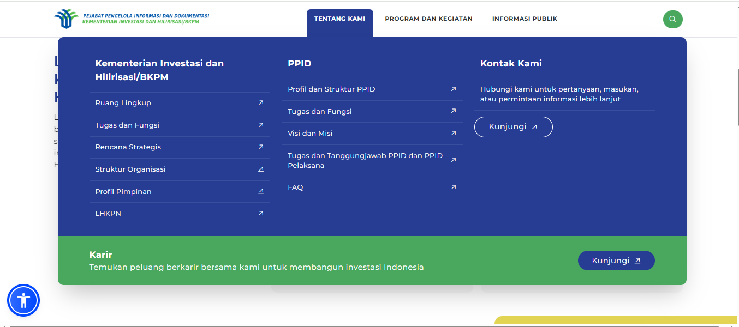
Task: Click the arrow icon beside Ruang Lingkup
Action: click(260, 103)
